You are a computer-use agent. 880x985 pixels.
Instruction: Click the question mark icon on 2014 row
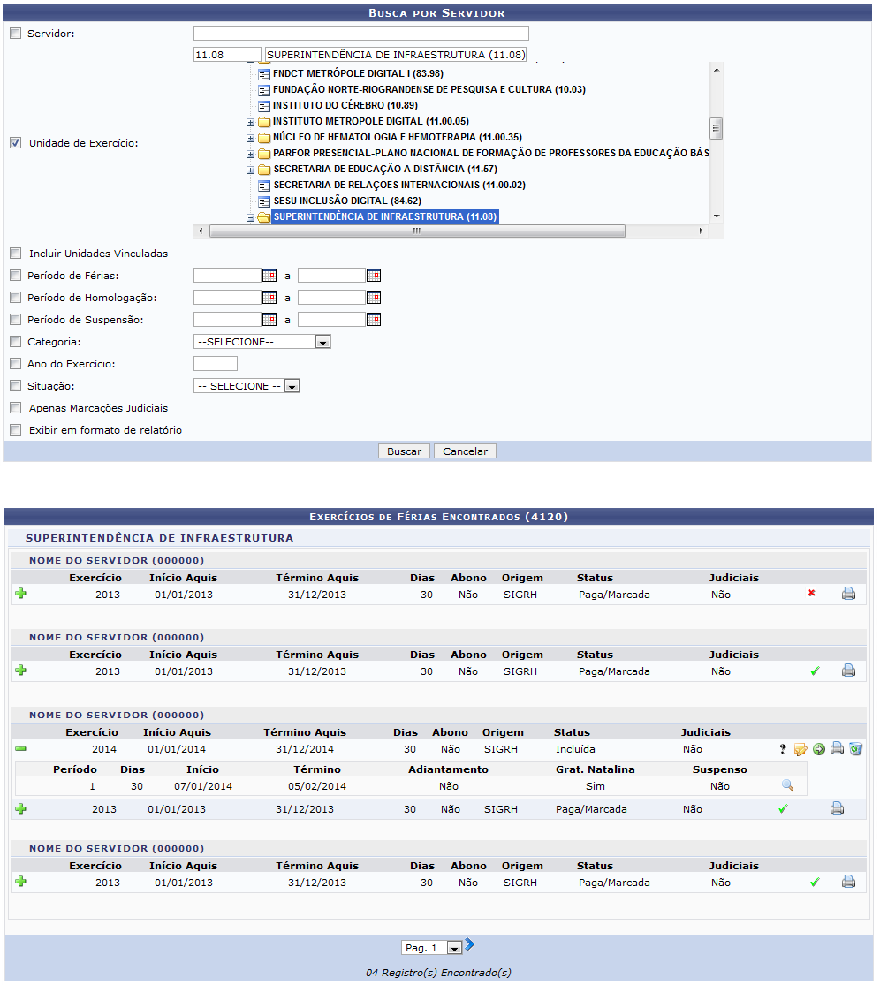coord(783,749)
